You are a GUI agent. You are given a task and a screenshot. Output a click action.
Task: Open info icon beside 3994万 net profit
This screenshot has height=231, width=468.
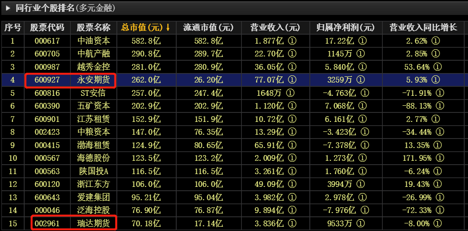[x=361, y=185]
